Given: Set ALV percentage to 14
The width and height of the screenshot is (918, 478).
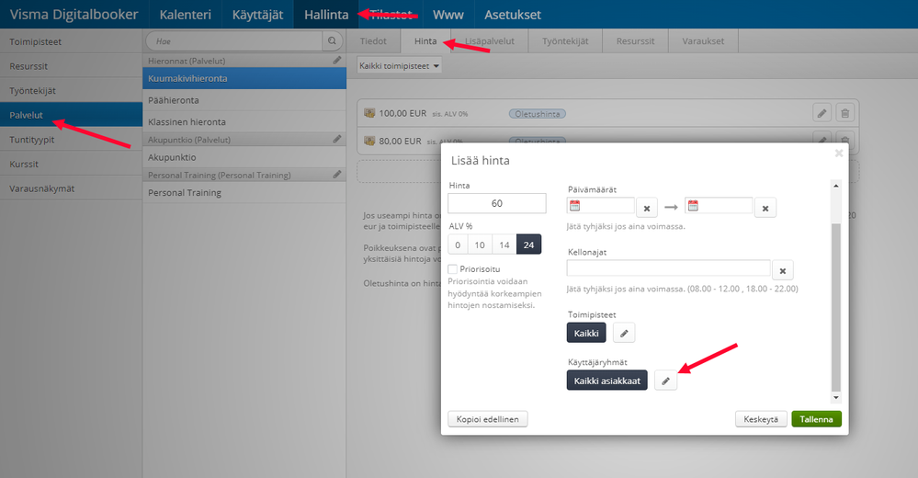Looking at the screenshot, I should [x=504, y=245].
